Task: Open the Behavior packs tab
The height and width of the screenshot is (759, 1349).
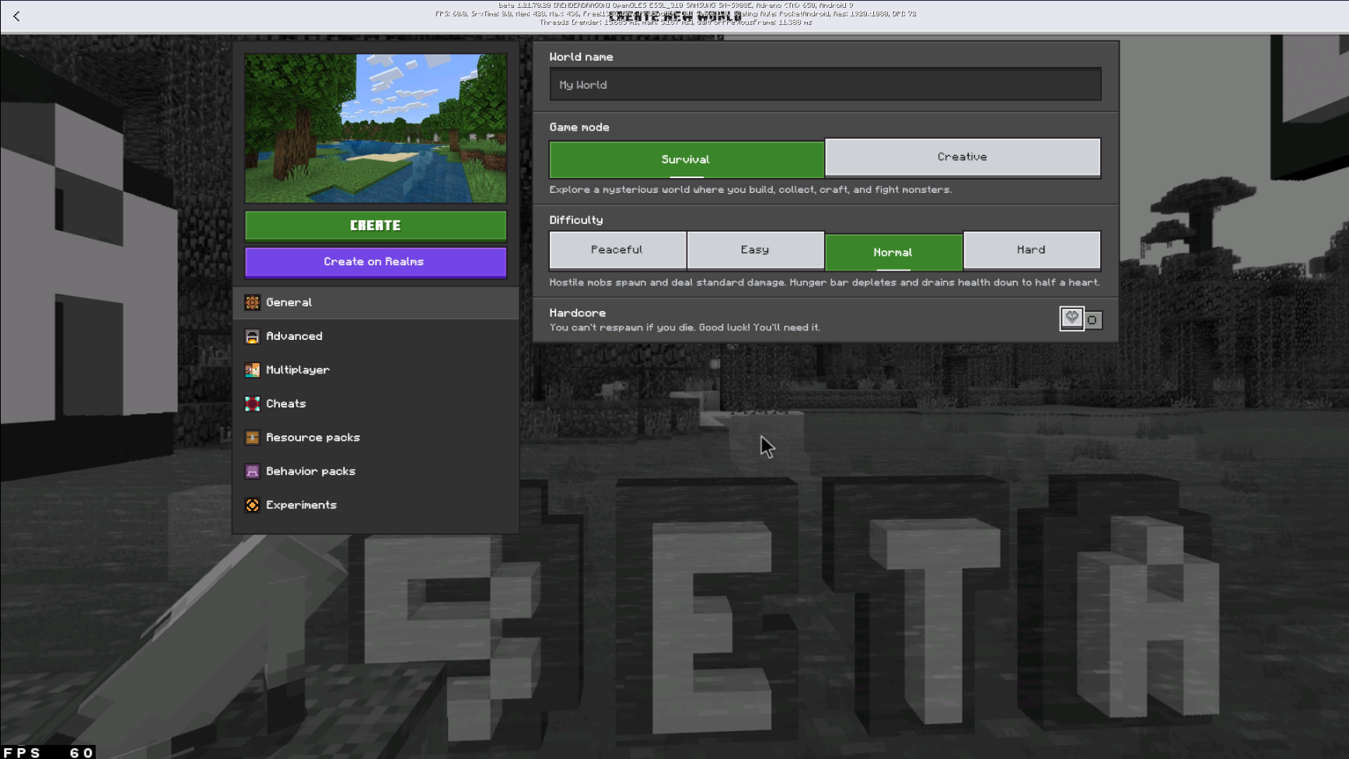Action: (376, 471)
